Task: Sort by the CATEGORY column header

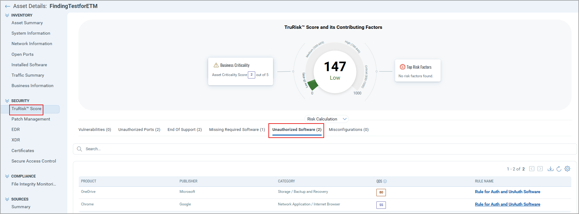Action: coord(286,181)
